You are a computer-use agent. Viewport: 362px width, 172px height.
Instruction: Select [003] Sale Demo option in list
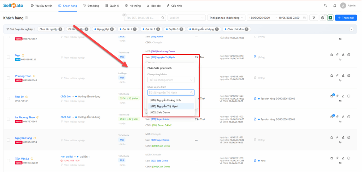(x=171, y=113)
